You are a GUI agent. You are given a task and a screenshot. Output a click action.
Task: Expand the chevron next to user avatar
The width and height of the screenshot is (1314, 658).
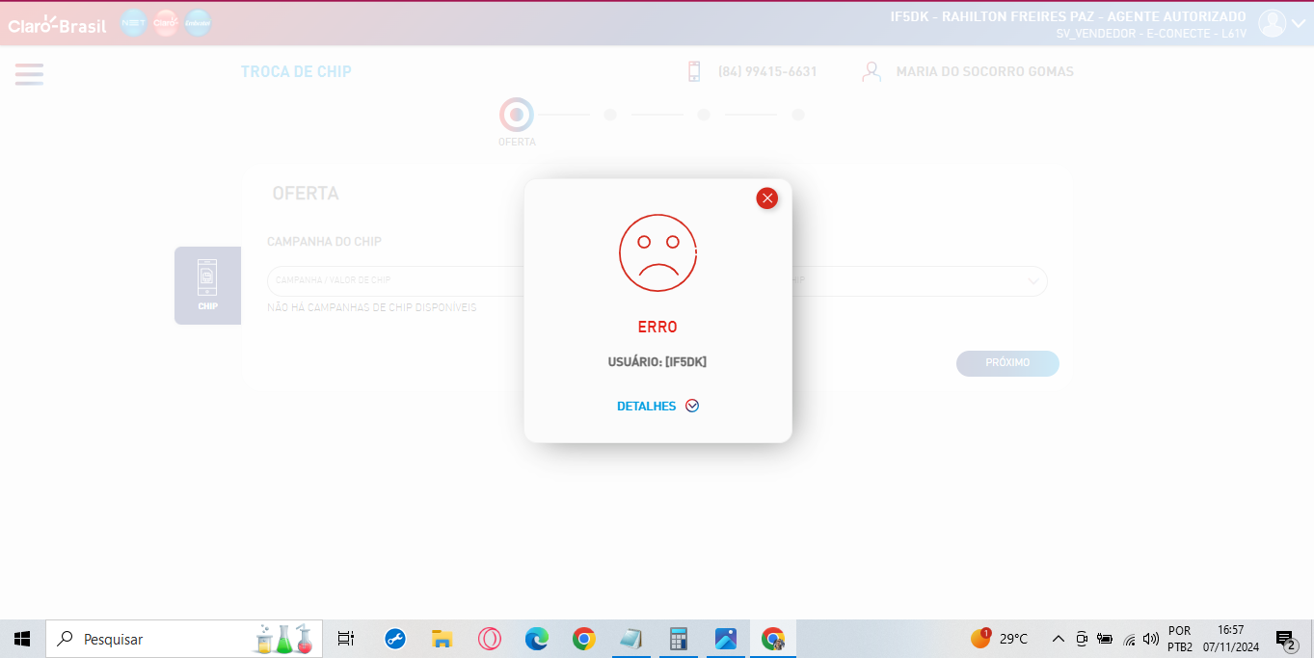pyautogui.click(x=1298, y=24)
